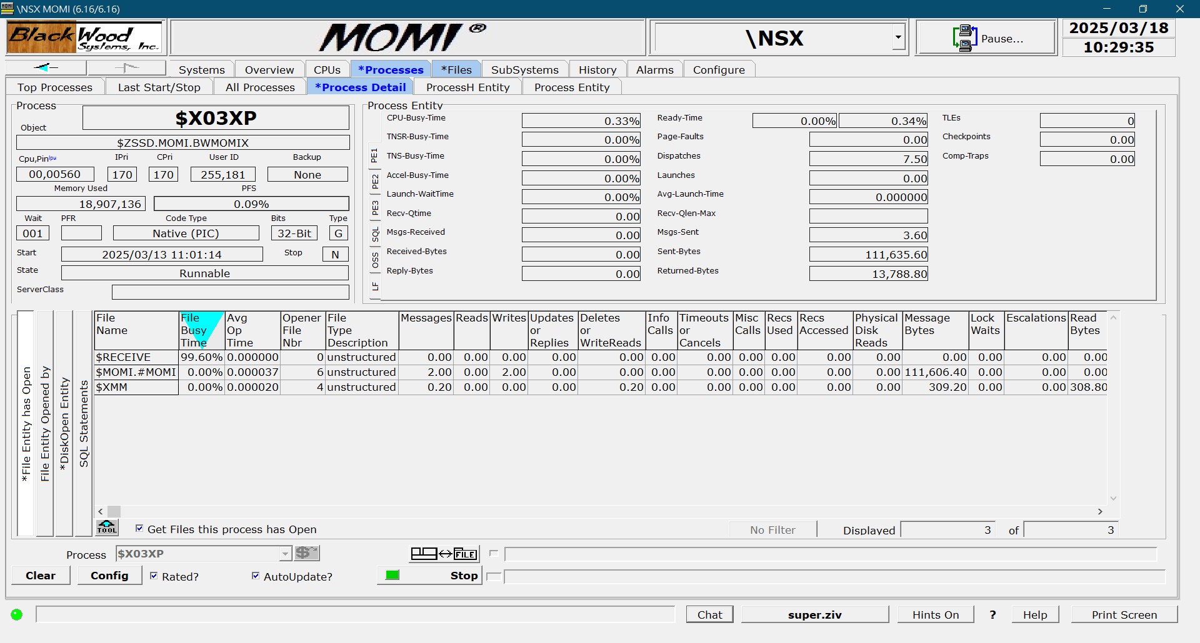Select the *DiskOpen Entity vertical tab
The height and width of the screenshot is (643, 1200).
pos(64,423)
